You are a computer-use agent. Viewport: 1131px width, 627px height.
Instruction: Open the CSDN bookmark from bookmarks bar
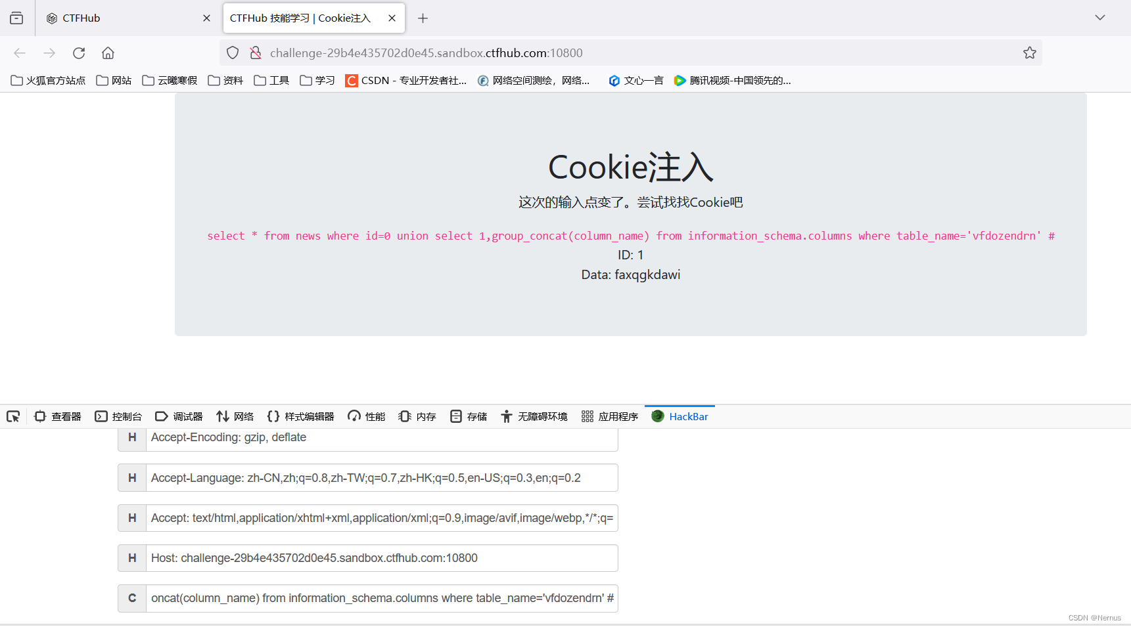point(405,80)
